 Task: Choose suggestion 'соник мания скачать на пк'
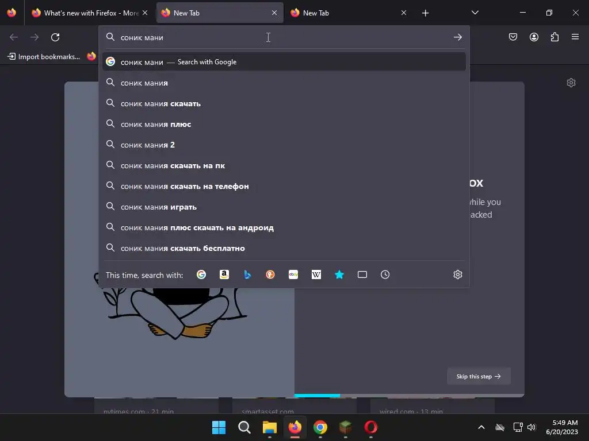(284, 165)
